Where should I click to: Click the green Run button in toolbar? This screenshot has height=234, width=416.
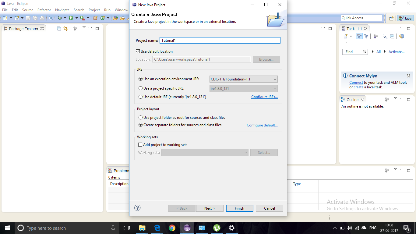pos(71,18)
